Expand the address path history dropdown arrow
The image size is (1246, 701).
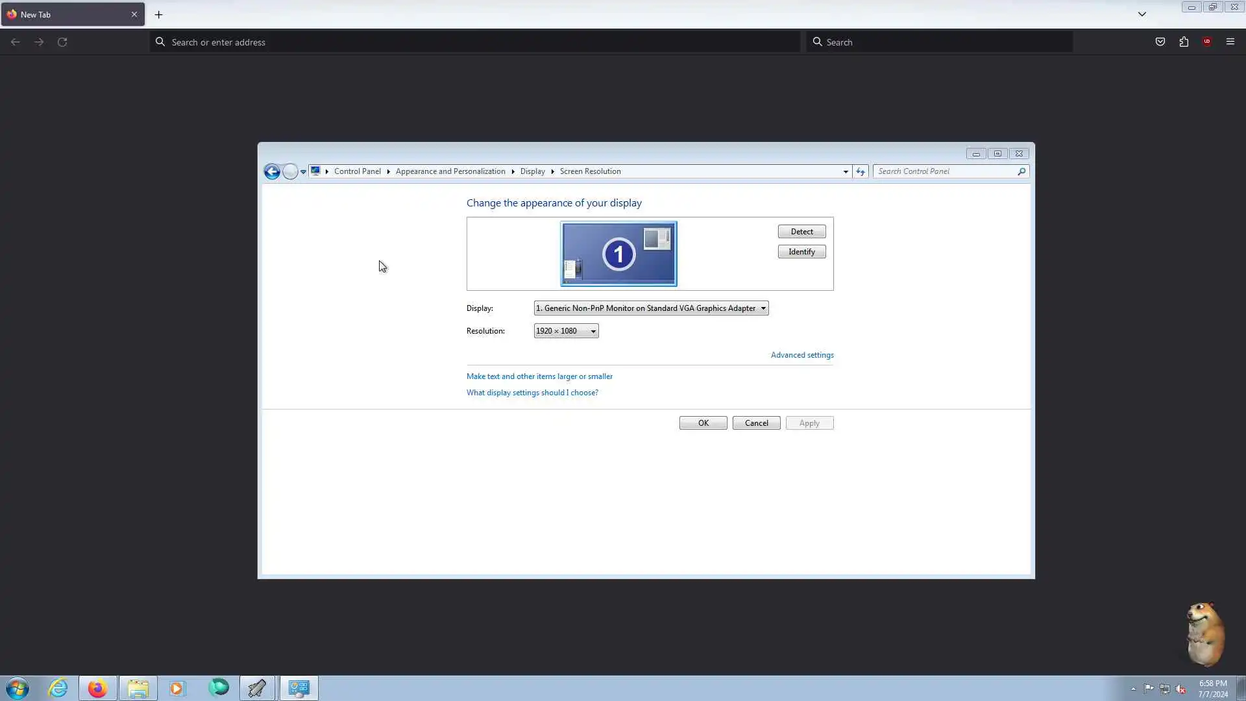click(x=846, y=172)
